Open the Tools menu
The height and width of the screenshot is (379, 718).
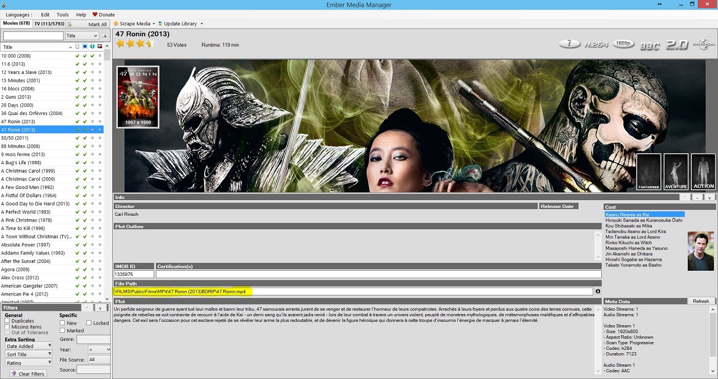pyautogui.click(x=63, y=15)
